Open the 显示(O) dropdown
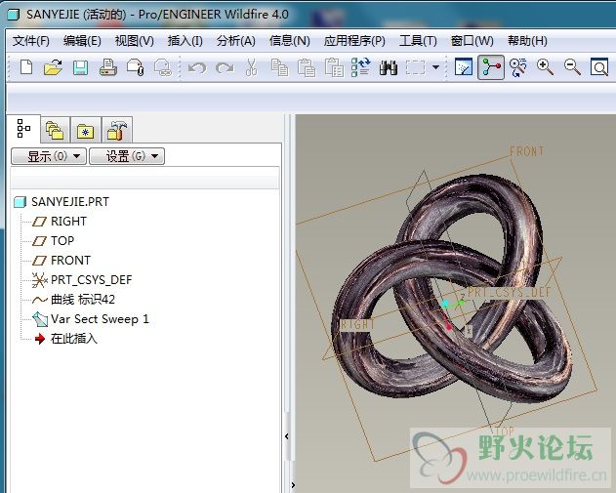The height and width of the screenshot is (493, 616). pyautogui.click(x=49, y=156)
